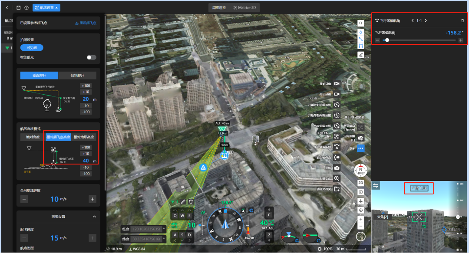Screen dimensions: 469x253
Task: Open the map search magnifier tool
Action: (x=361, y=23)
